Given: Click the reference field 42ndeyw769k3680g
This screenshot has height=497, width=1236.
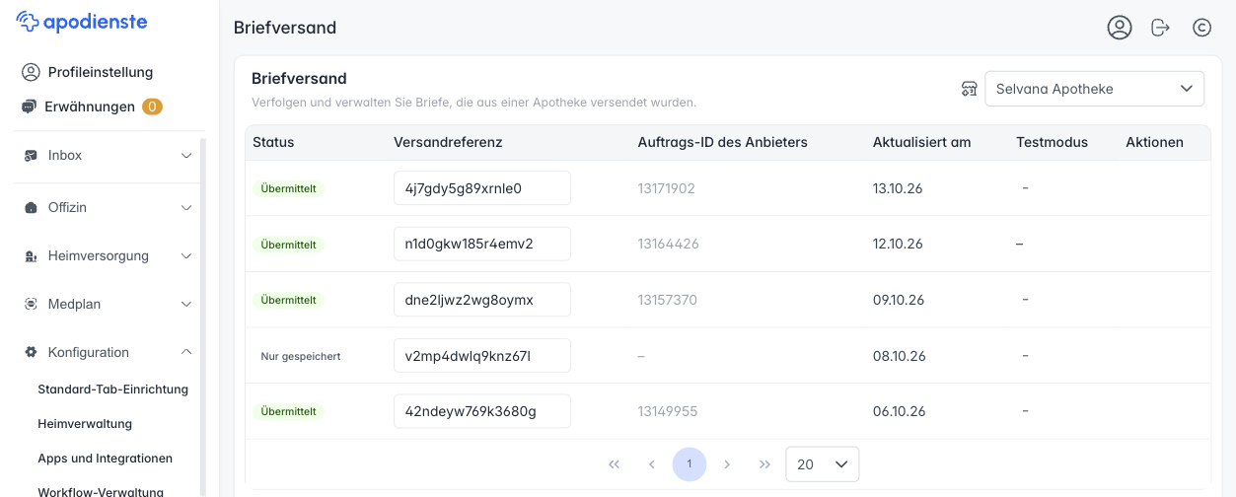Looking at the screenshot, I should [482, 411].
